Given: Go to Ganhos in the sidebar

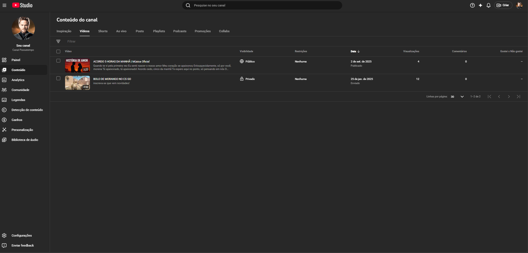Looking at the screenshot, I should (x=17, y=120).
